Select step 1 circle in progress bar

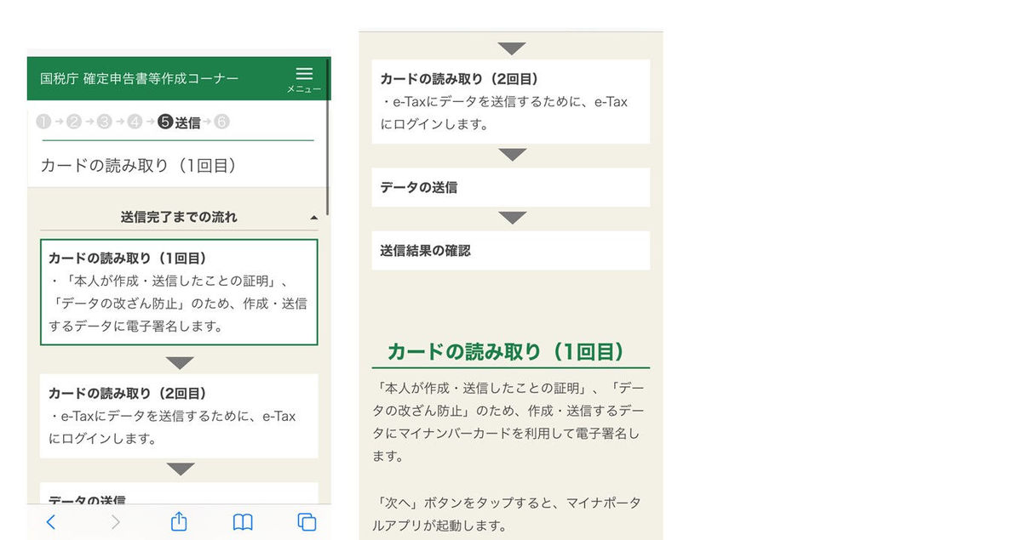43,122
